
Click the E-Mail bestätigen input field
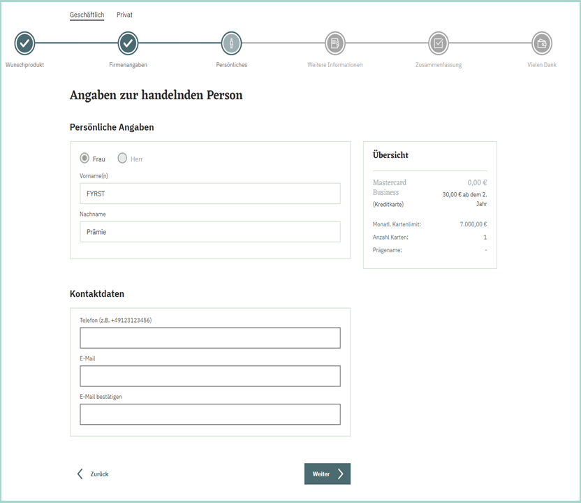point(209,414)
